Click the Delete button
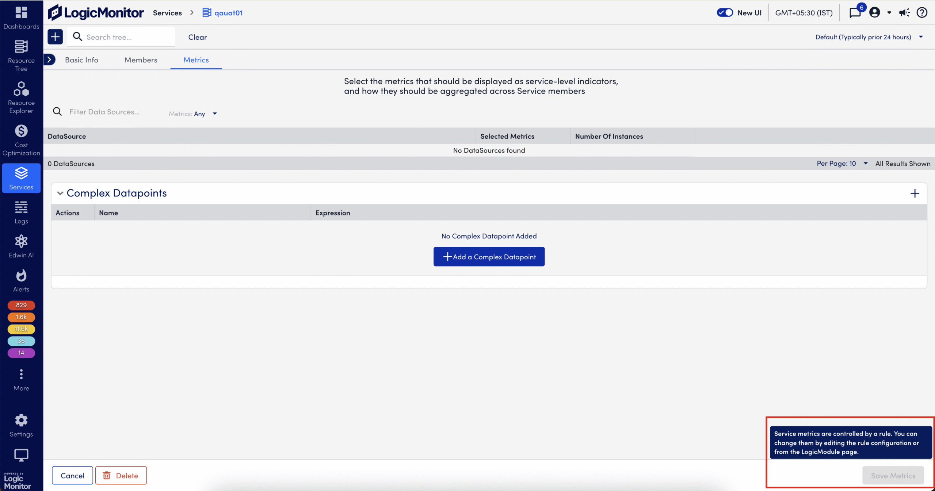The height and width of the screenshot is (491, 935). (x=121, y=475)
